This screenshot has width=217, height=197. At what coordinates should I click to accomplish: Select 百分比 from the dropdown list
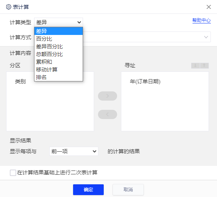(x=59, y=39)
